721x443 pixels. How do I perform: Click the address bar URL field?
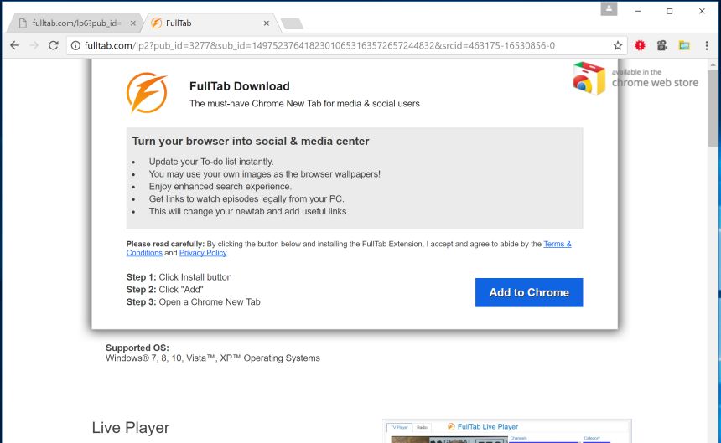tap(335, 45)
